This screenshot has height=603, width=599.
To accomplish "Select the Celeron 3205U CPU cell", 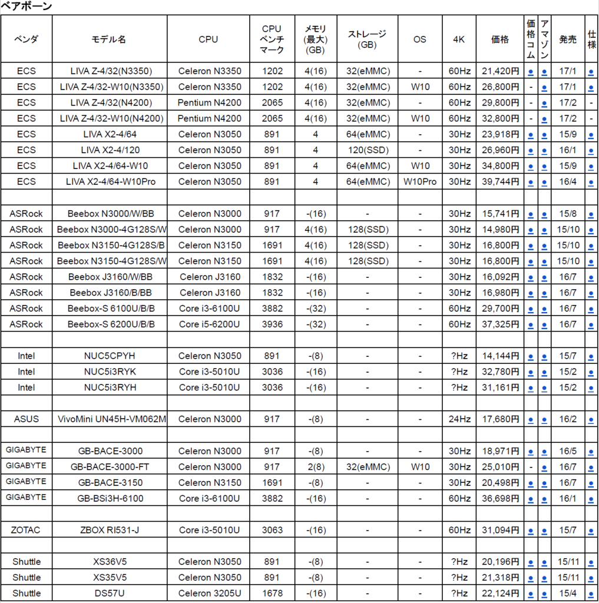I will 210,594.
